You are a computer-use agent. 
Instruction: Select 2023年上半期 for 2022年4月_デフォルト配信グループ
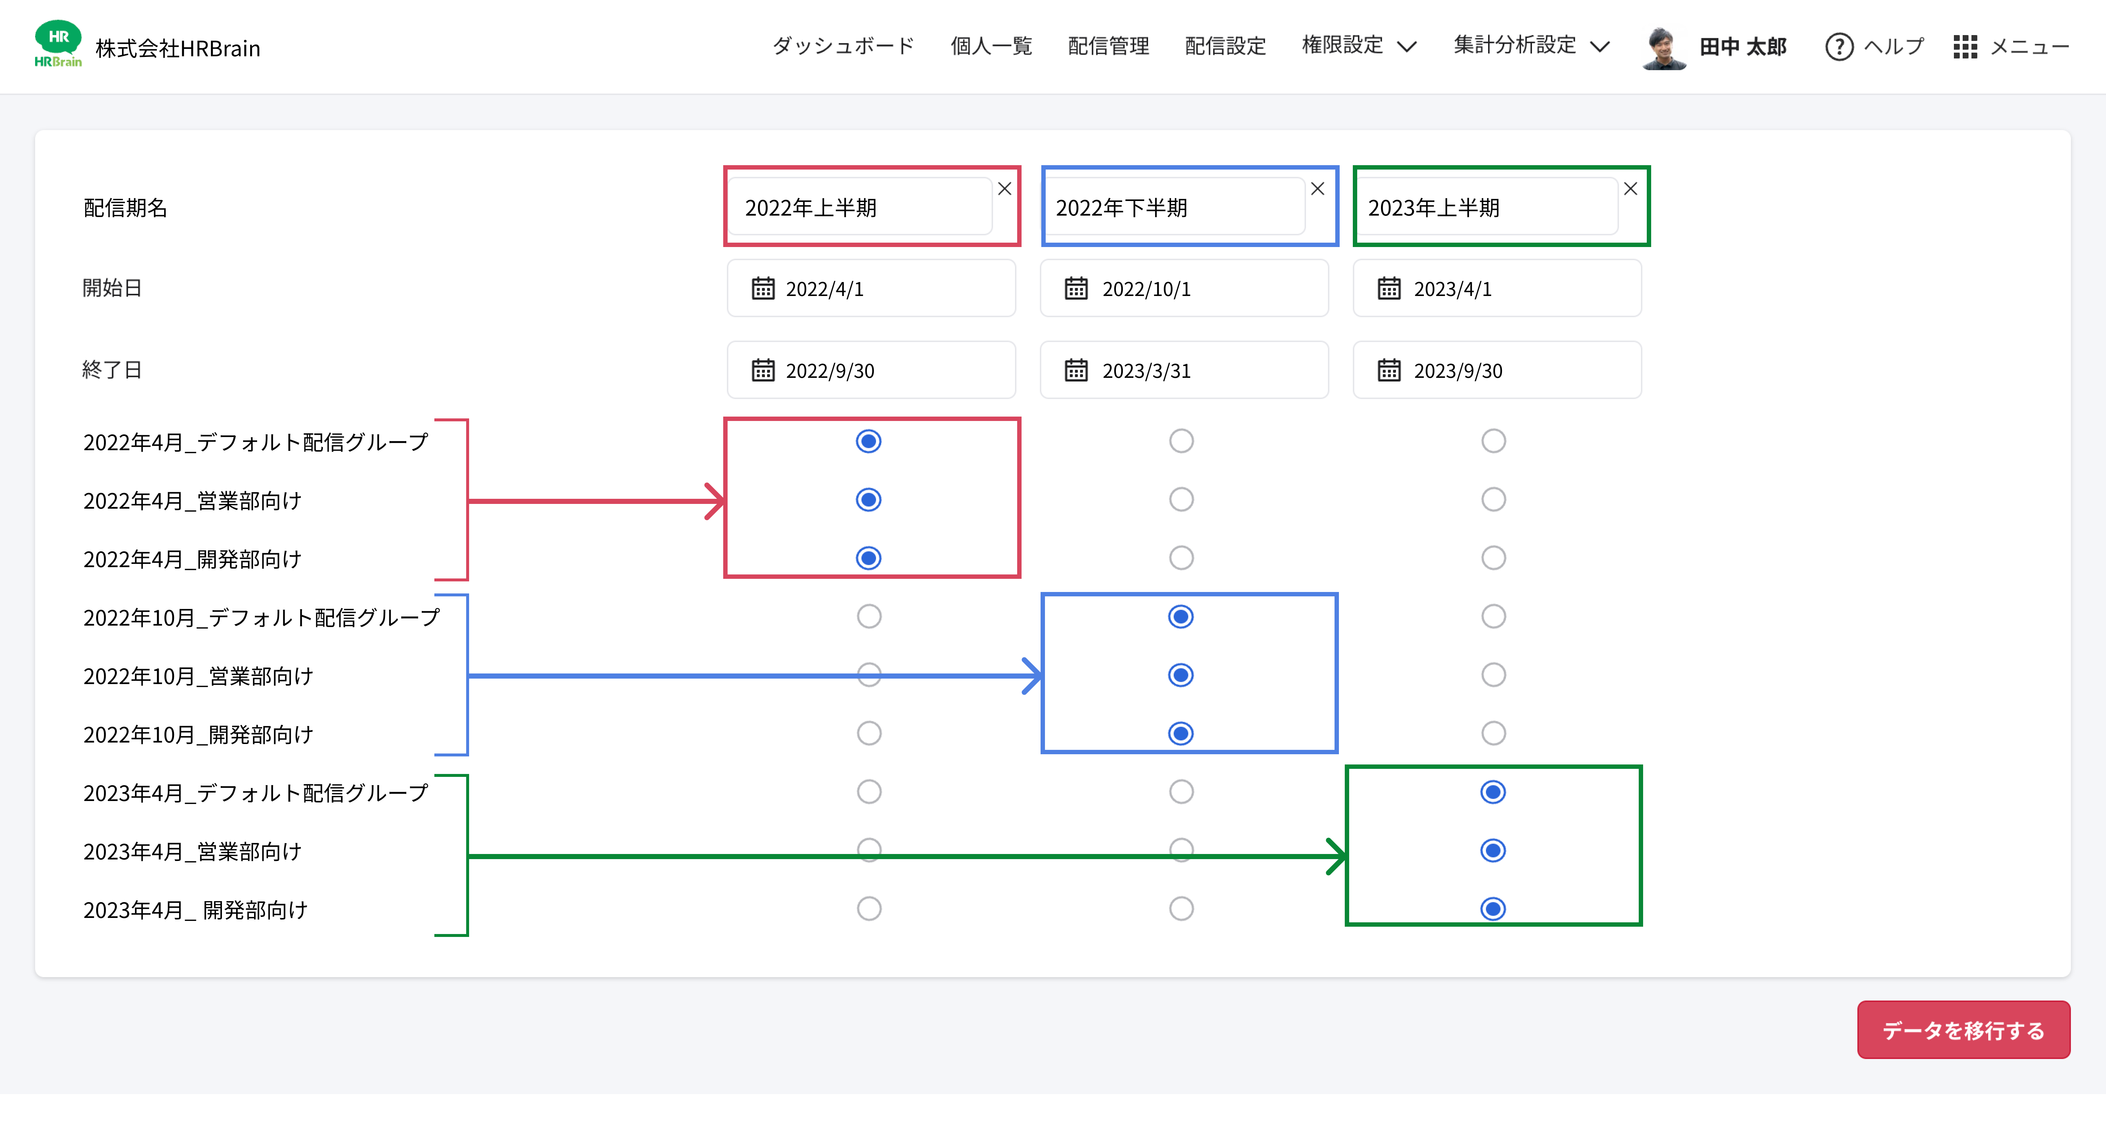(1493, 441)
